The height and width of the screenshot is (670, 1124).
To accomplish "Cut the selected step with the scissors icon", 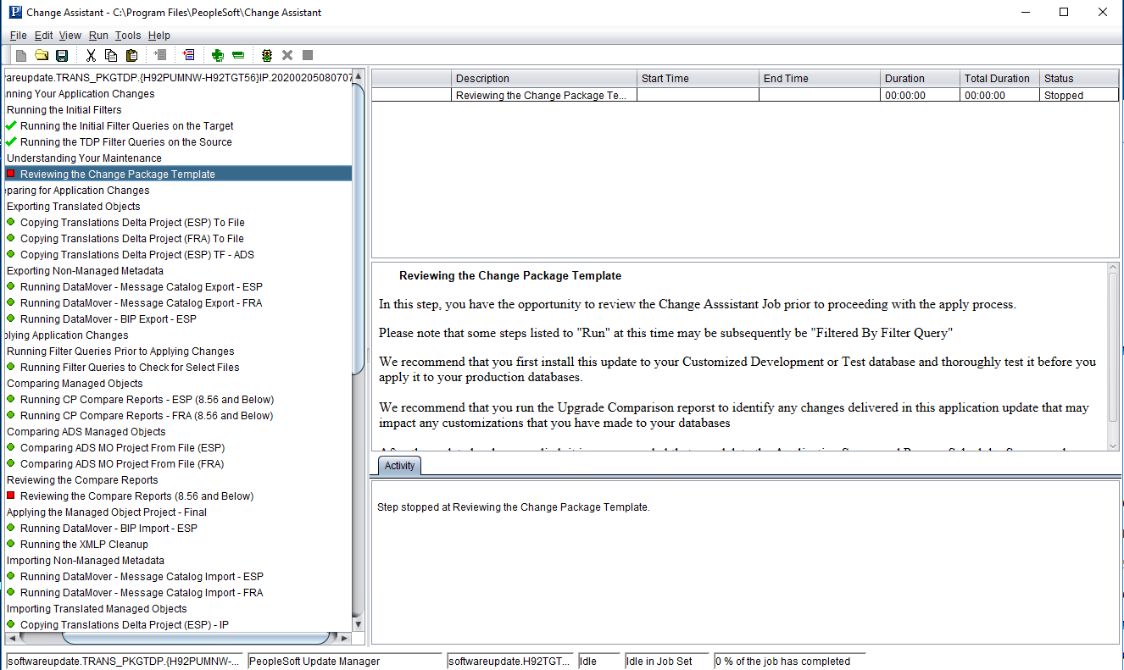I will [x=91, y=54].
